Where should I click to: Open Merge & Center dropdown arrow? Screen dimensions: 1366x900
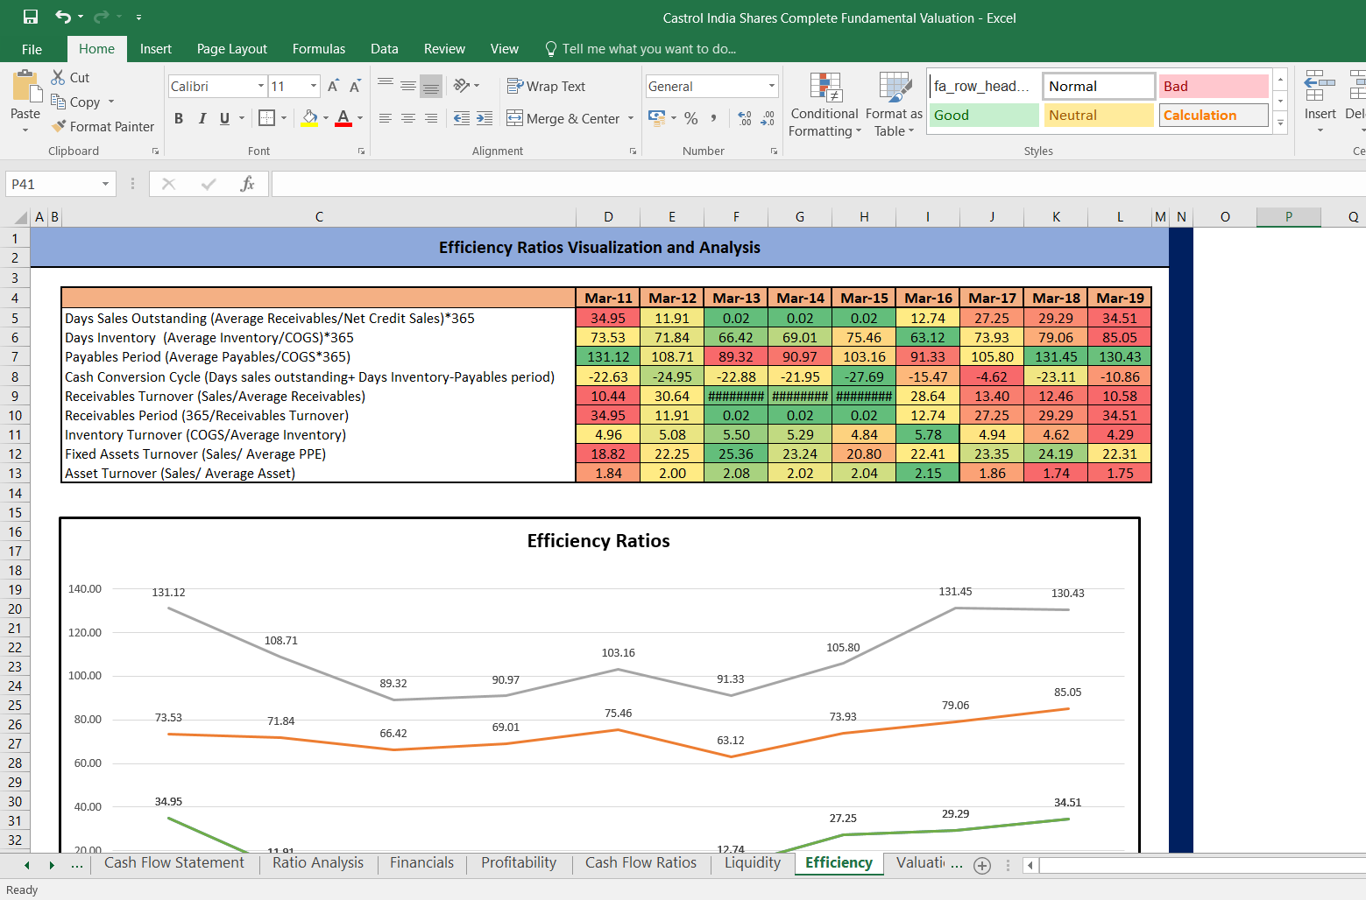pyautogui.click(x=631, y=118)
